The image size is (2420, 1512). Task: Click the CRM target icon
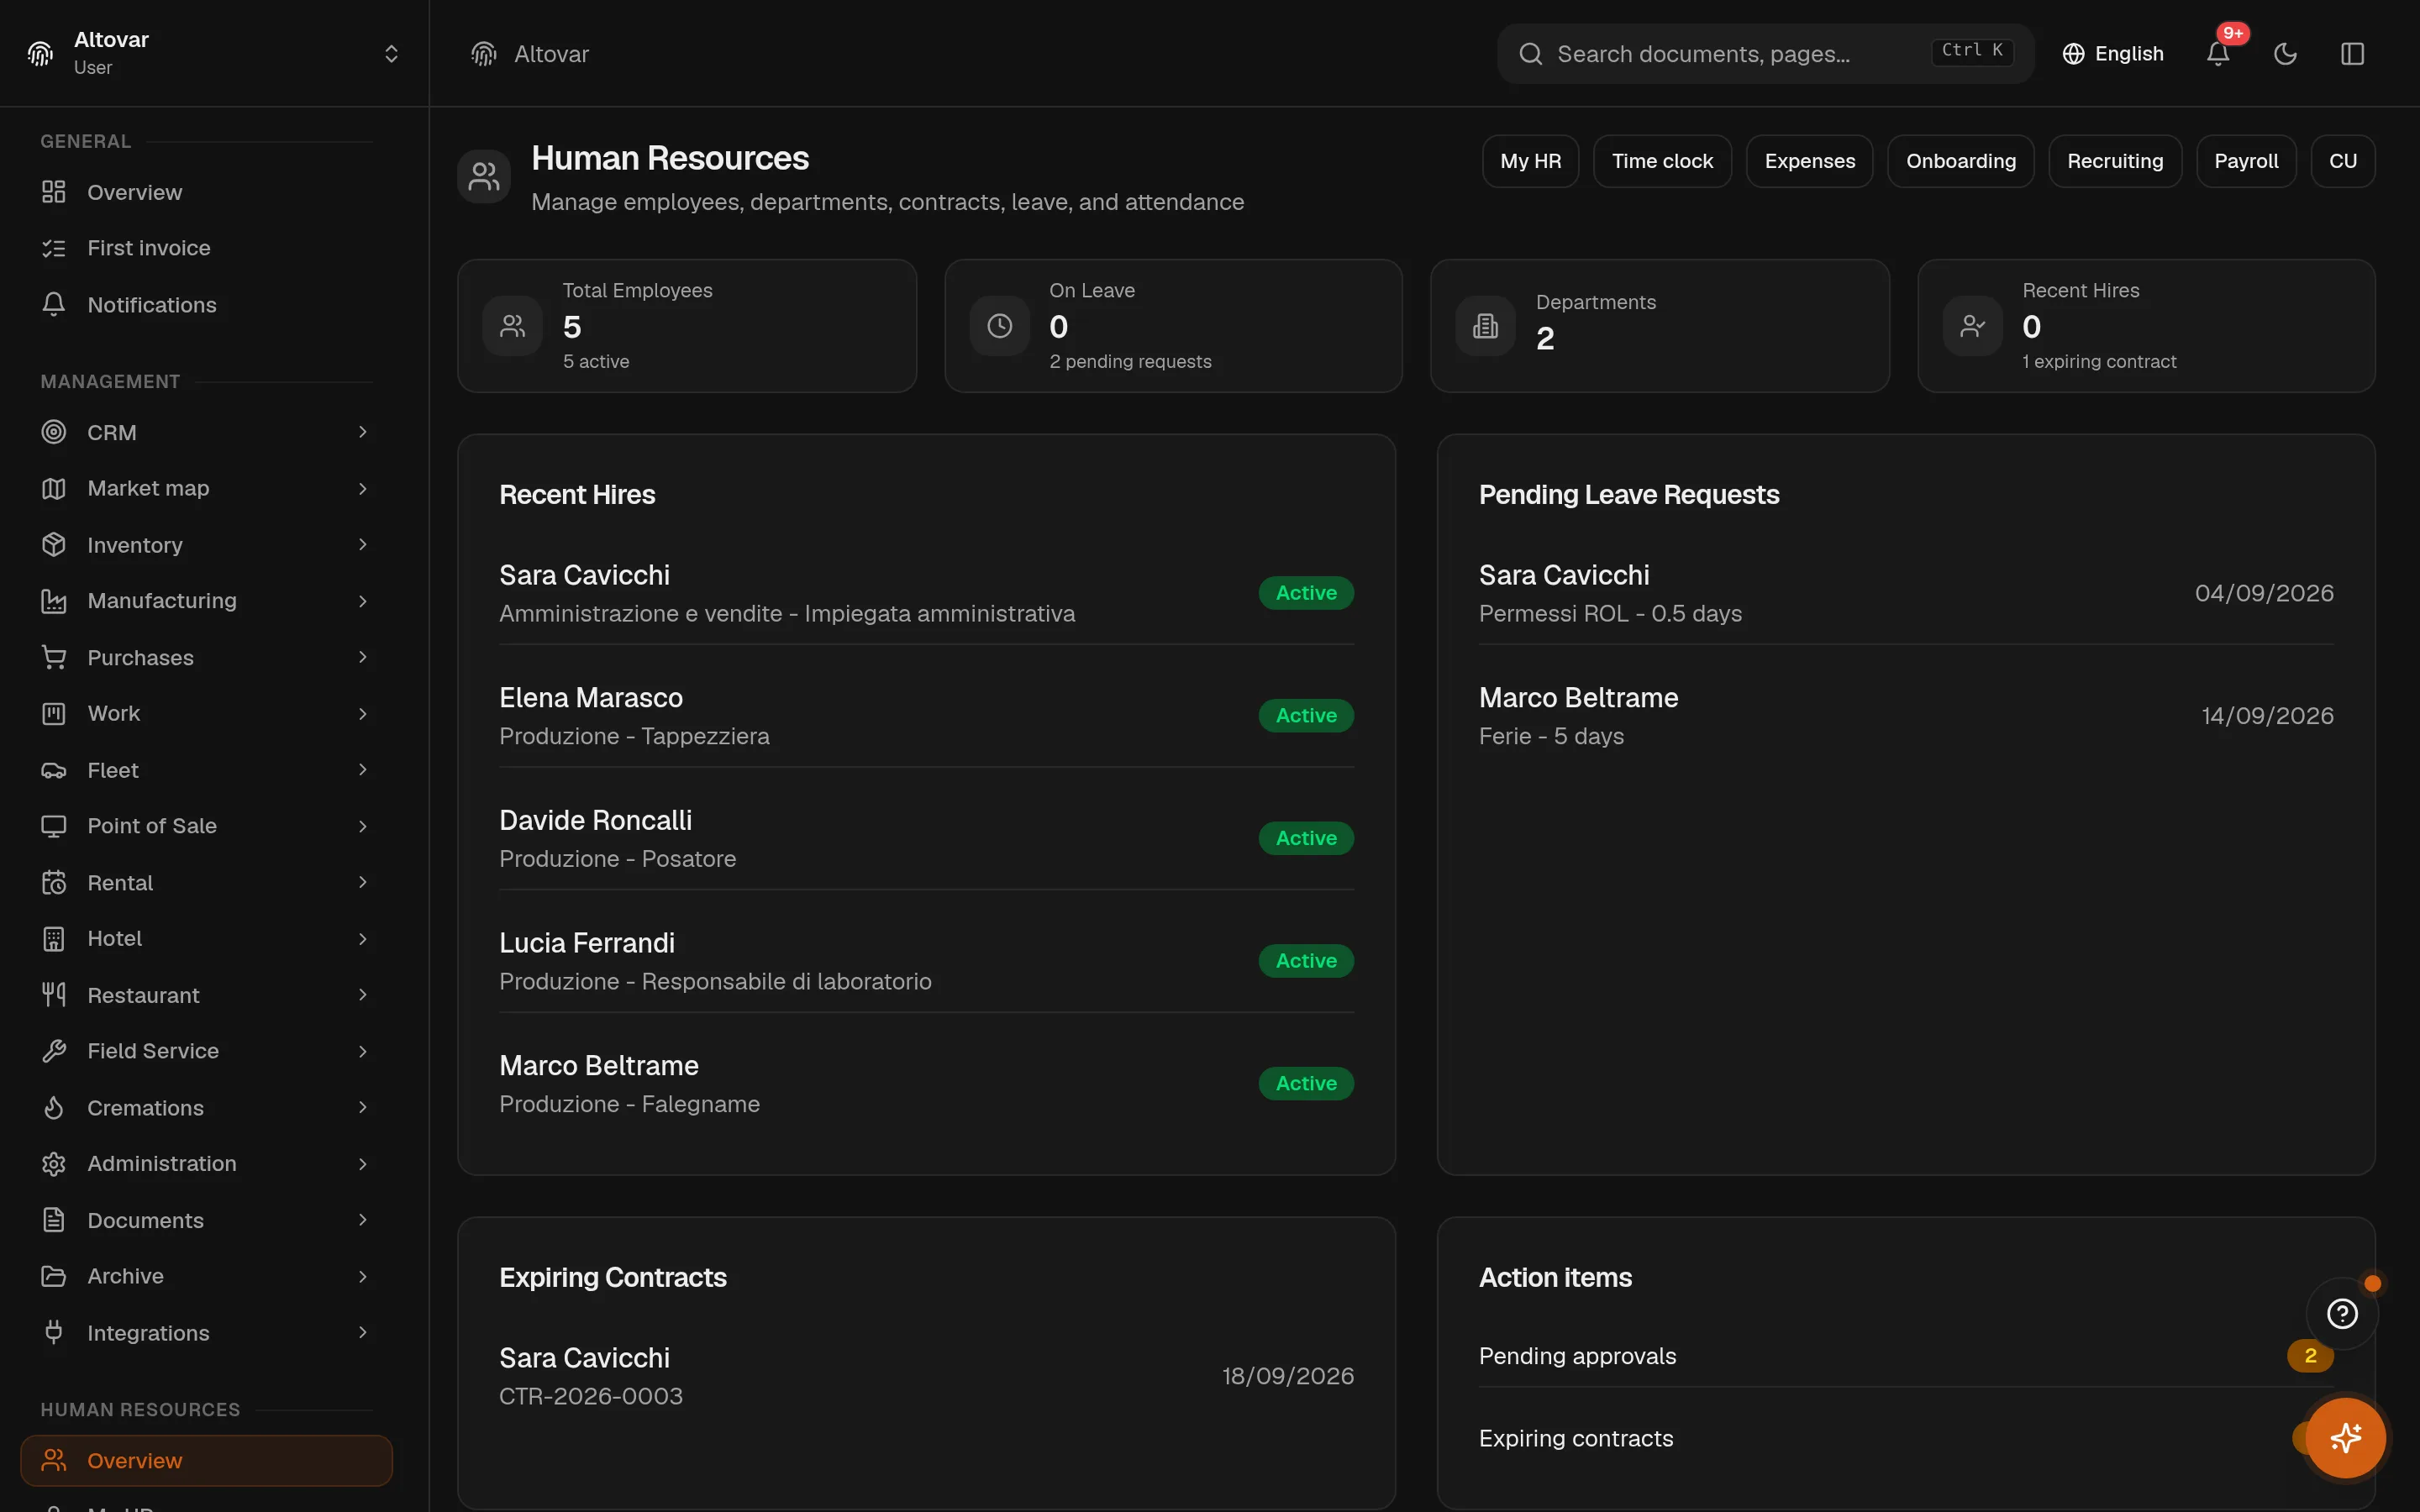[54, 432]
